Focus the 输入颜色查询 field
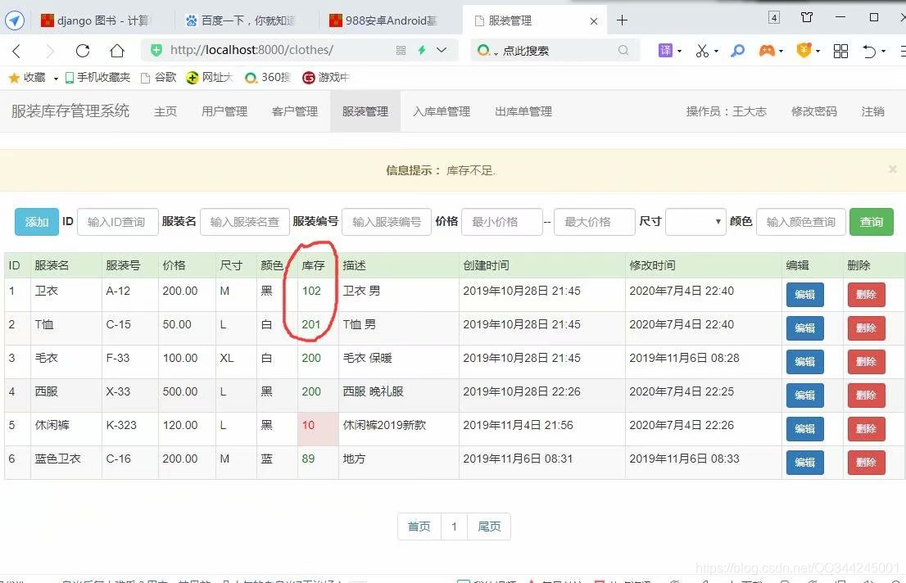Image resolution: width=906 pixels, height=583 pixels. (x=801, y=222)
